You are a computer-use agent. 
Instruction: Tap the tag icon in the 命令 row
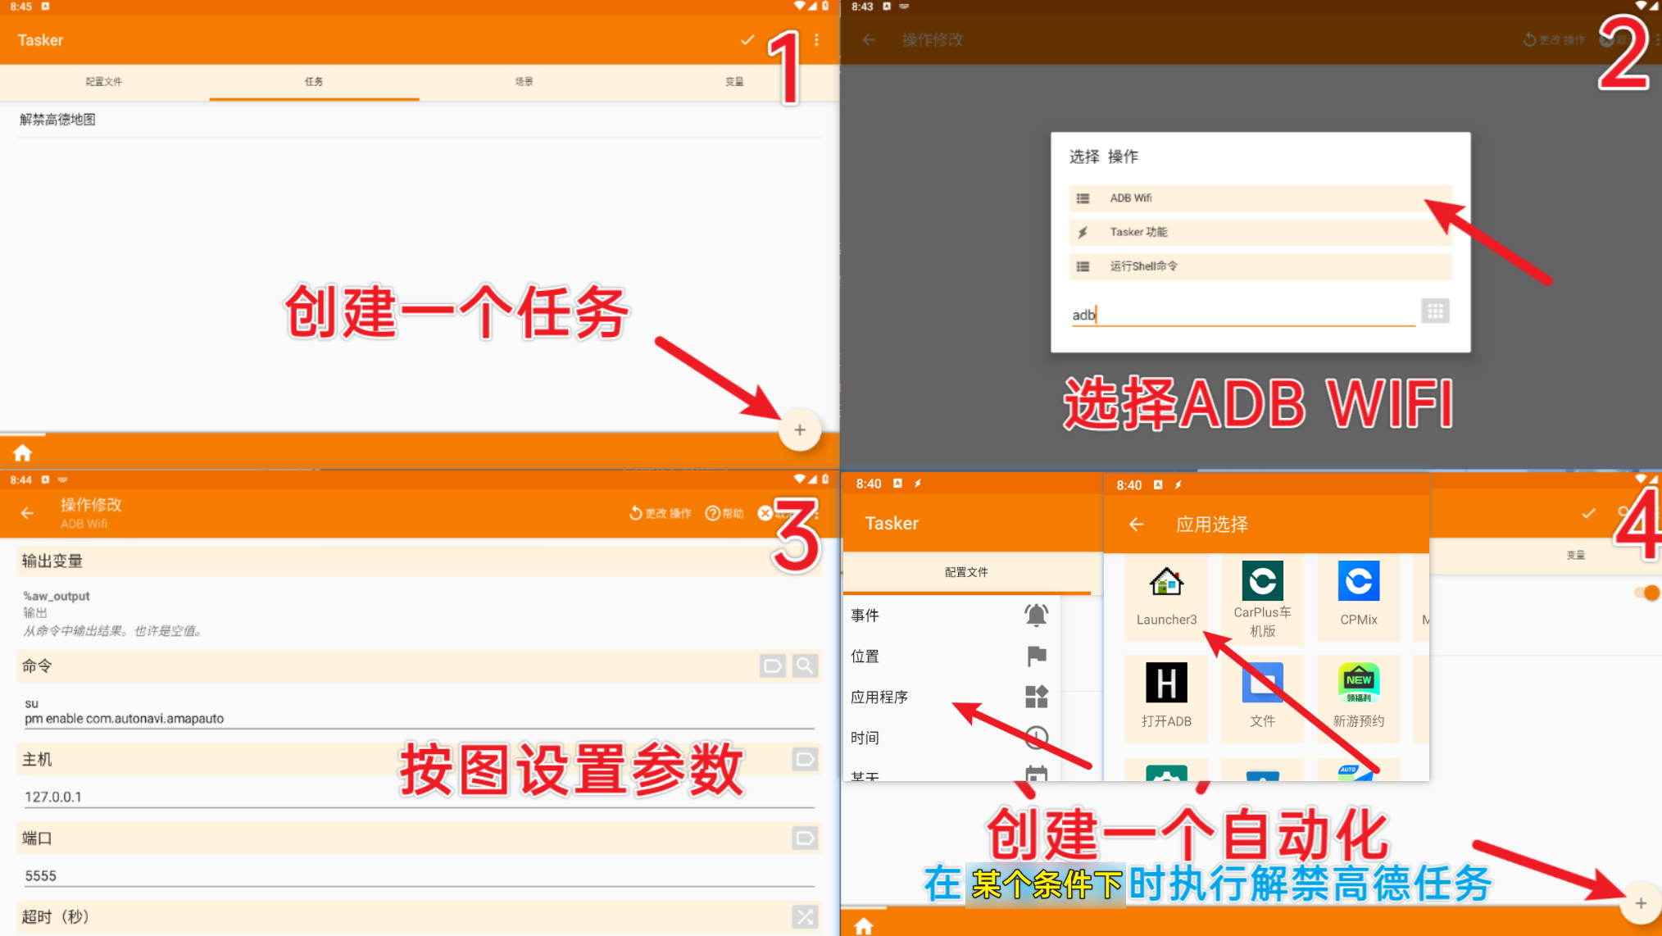[772, 666]
